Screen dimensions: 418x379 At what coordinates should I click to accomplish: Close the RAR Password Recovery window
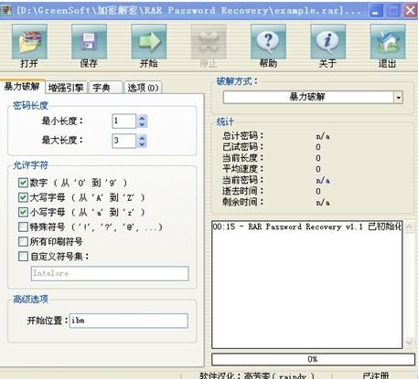coord(411,11)
